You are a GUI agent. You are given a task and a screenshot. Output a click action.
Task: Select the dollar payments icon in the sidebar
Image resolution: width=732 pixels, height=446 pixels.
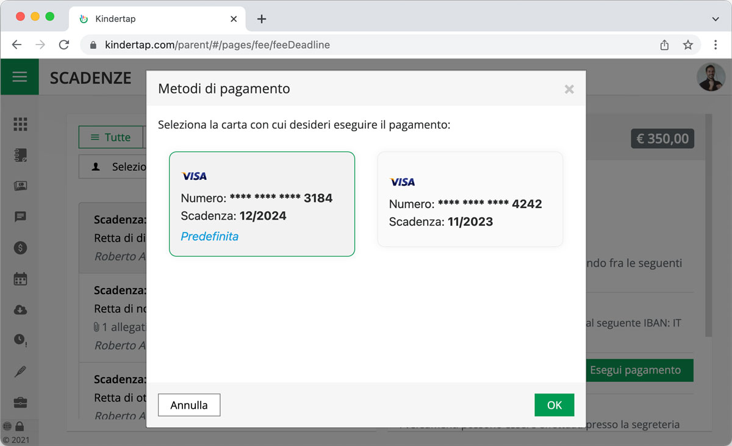(20, 248)
